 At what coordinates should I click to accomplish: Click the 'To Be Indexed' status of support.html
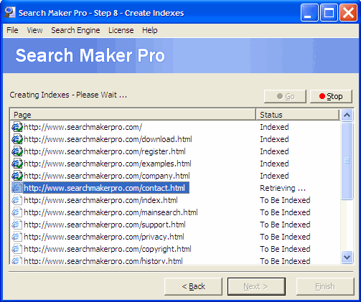click(285, 225)
